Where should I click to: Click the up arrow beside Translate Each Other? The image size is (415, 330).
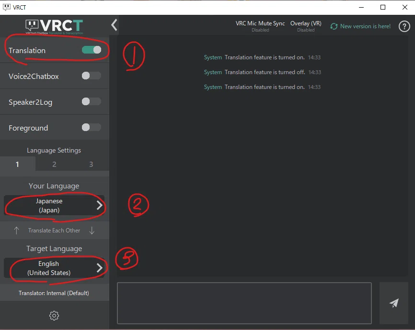click(x=16, y=231)
